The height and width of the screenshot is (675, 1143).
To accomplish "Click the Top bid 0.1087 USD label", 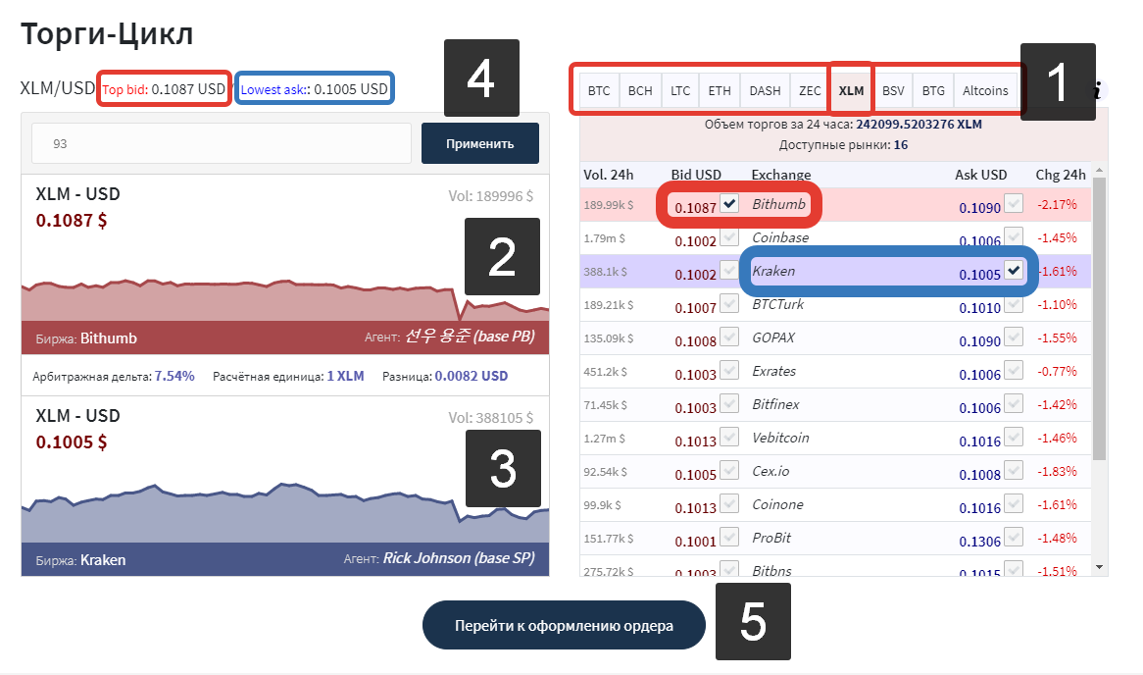I will 164,89.
